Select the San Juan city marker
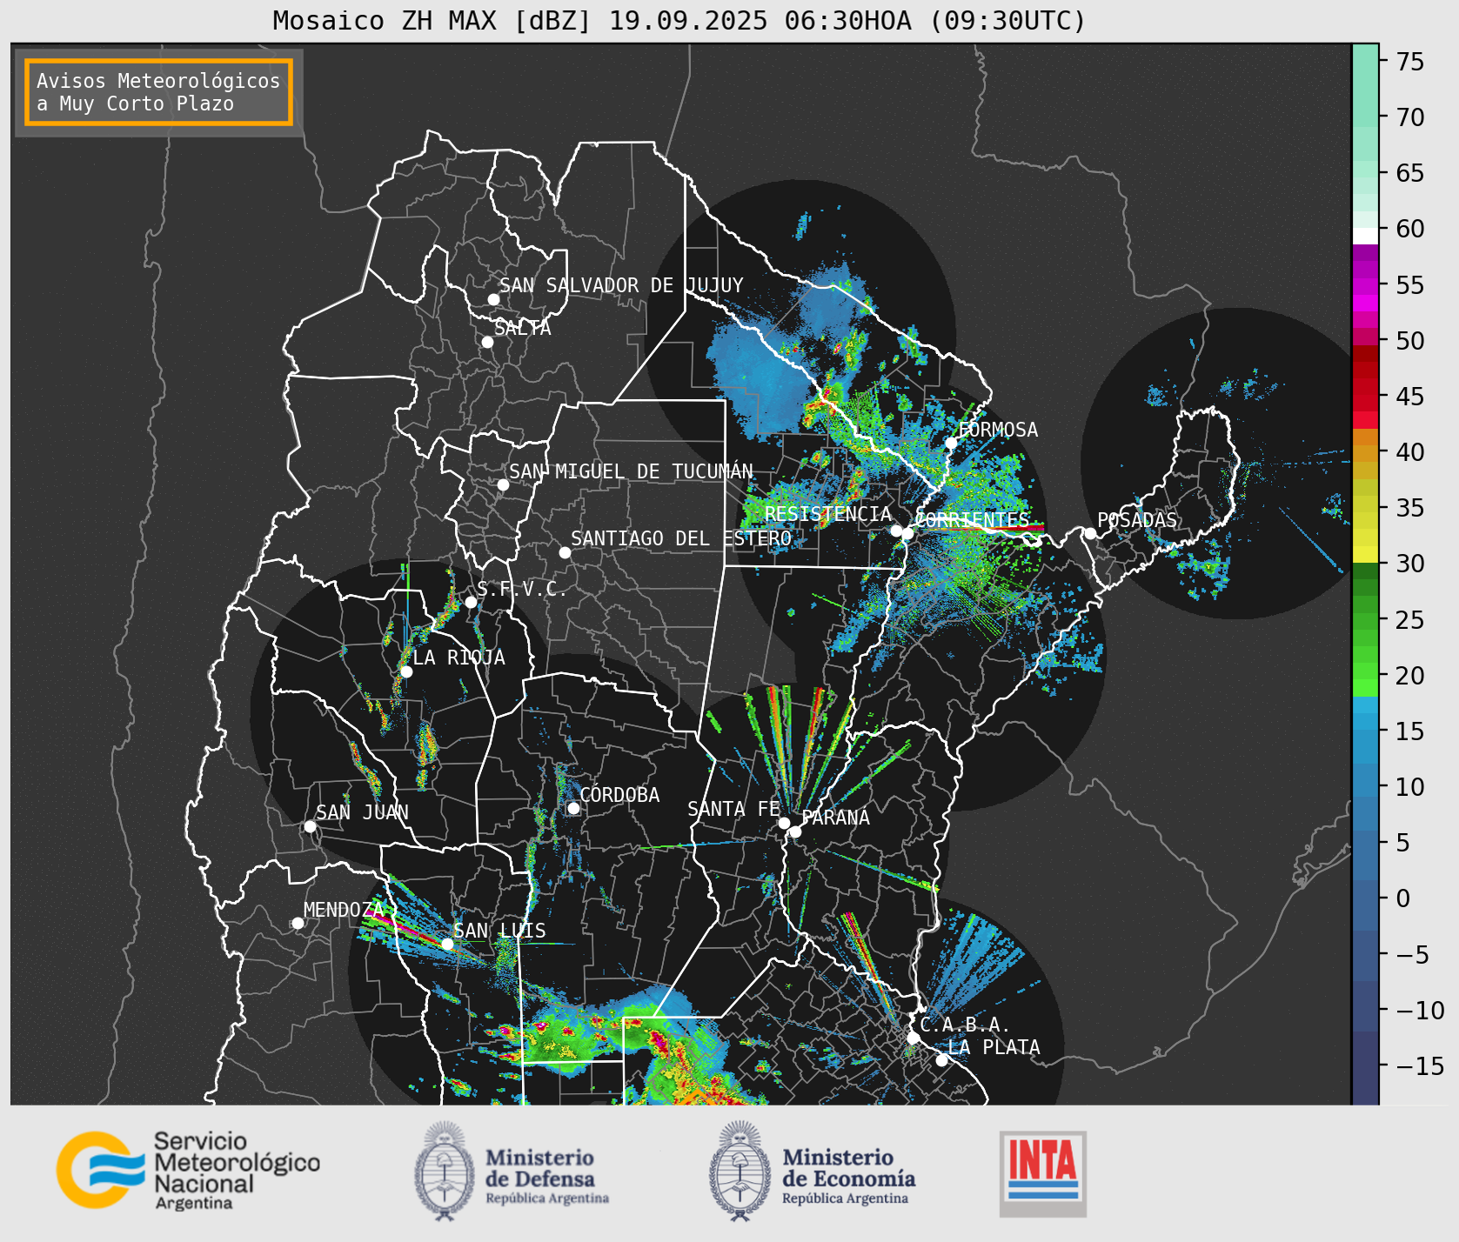 [310, 826]
